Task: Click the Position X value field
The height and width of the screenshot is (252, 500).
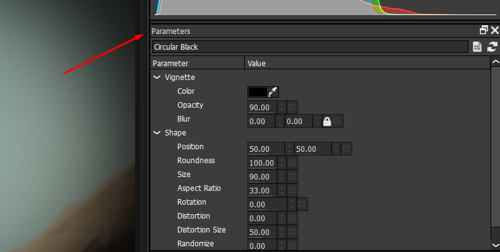Action: pos(266,149)
